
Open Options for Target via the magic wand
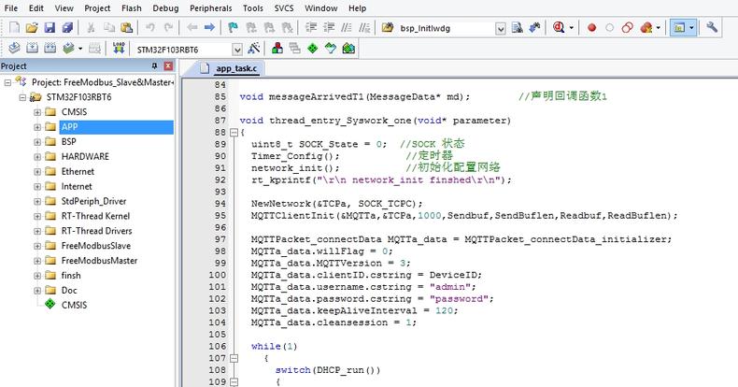coord(254,48)
